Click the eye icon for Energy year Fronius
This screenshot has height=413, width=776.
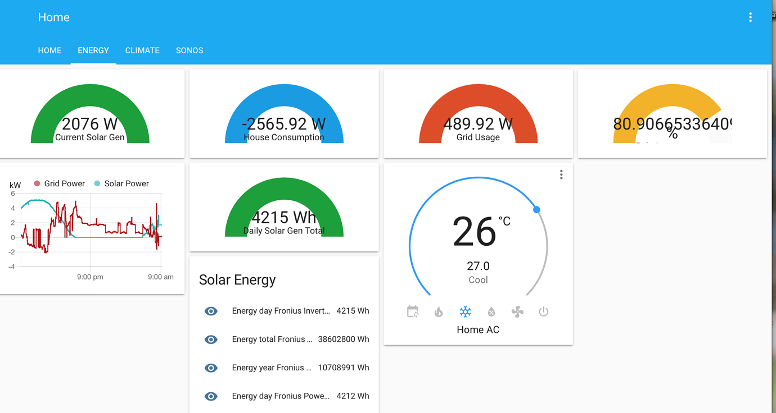click(211, 368)
